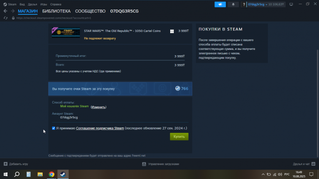Switch to the МАГАЗИН tab

coord(28,11)
